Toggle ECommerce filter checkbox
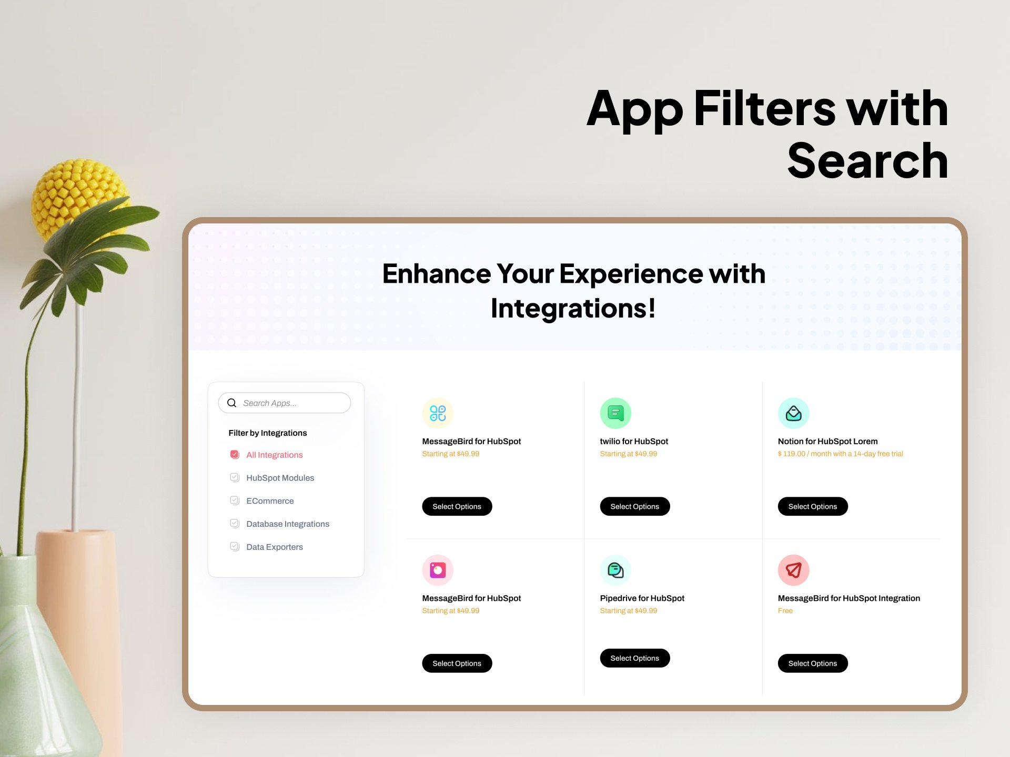Viewport: 1010px width, 757px height. (x=235, y=500)
